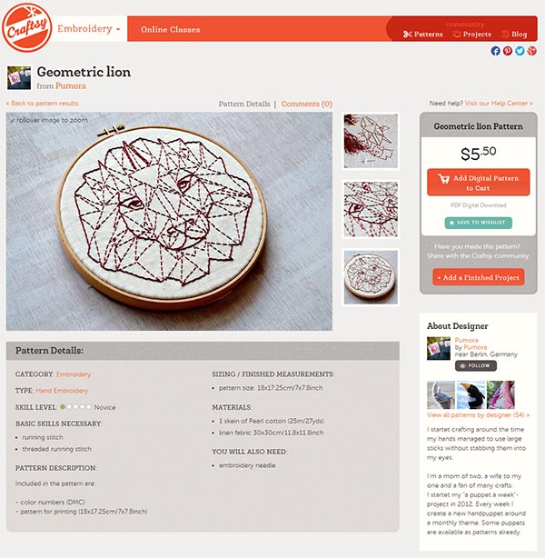Share via Google Plus icon
The width and height of the screenshot is (545, 558).
click(x=532, y=51)
